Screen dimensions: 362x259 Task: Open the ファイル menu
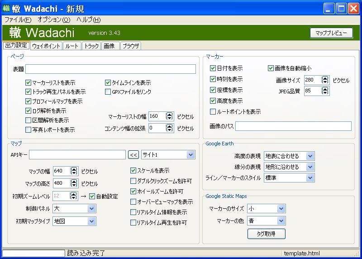tap(18, 20)
